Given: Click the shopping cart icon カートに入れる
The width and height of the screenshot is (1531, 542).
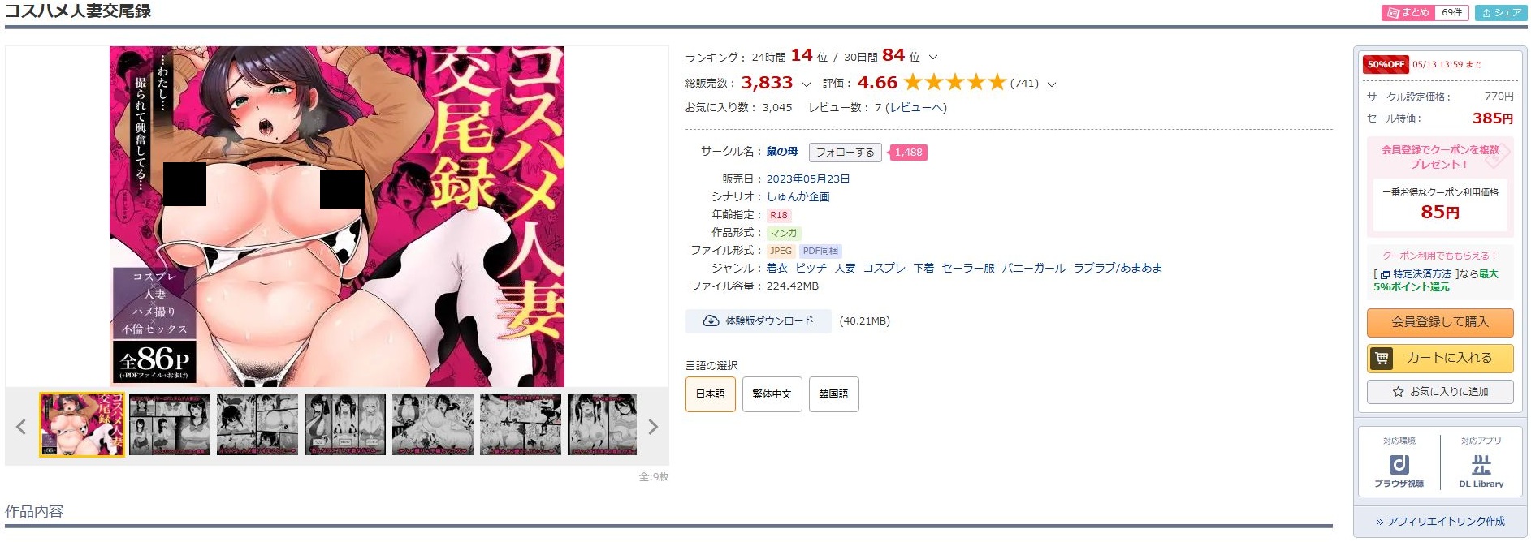Looking at the screenshot, I should pyautogui.click(x=1382, y=358).
